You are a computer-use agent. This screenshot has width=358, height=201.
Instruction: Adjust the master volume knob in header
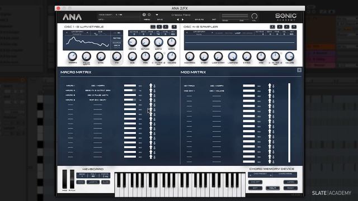coord(254,16)
